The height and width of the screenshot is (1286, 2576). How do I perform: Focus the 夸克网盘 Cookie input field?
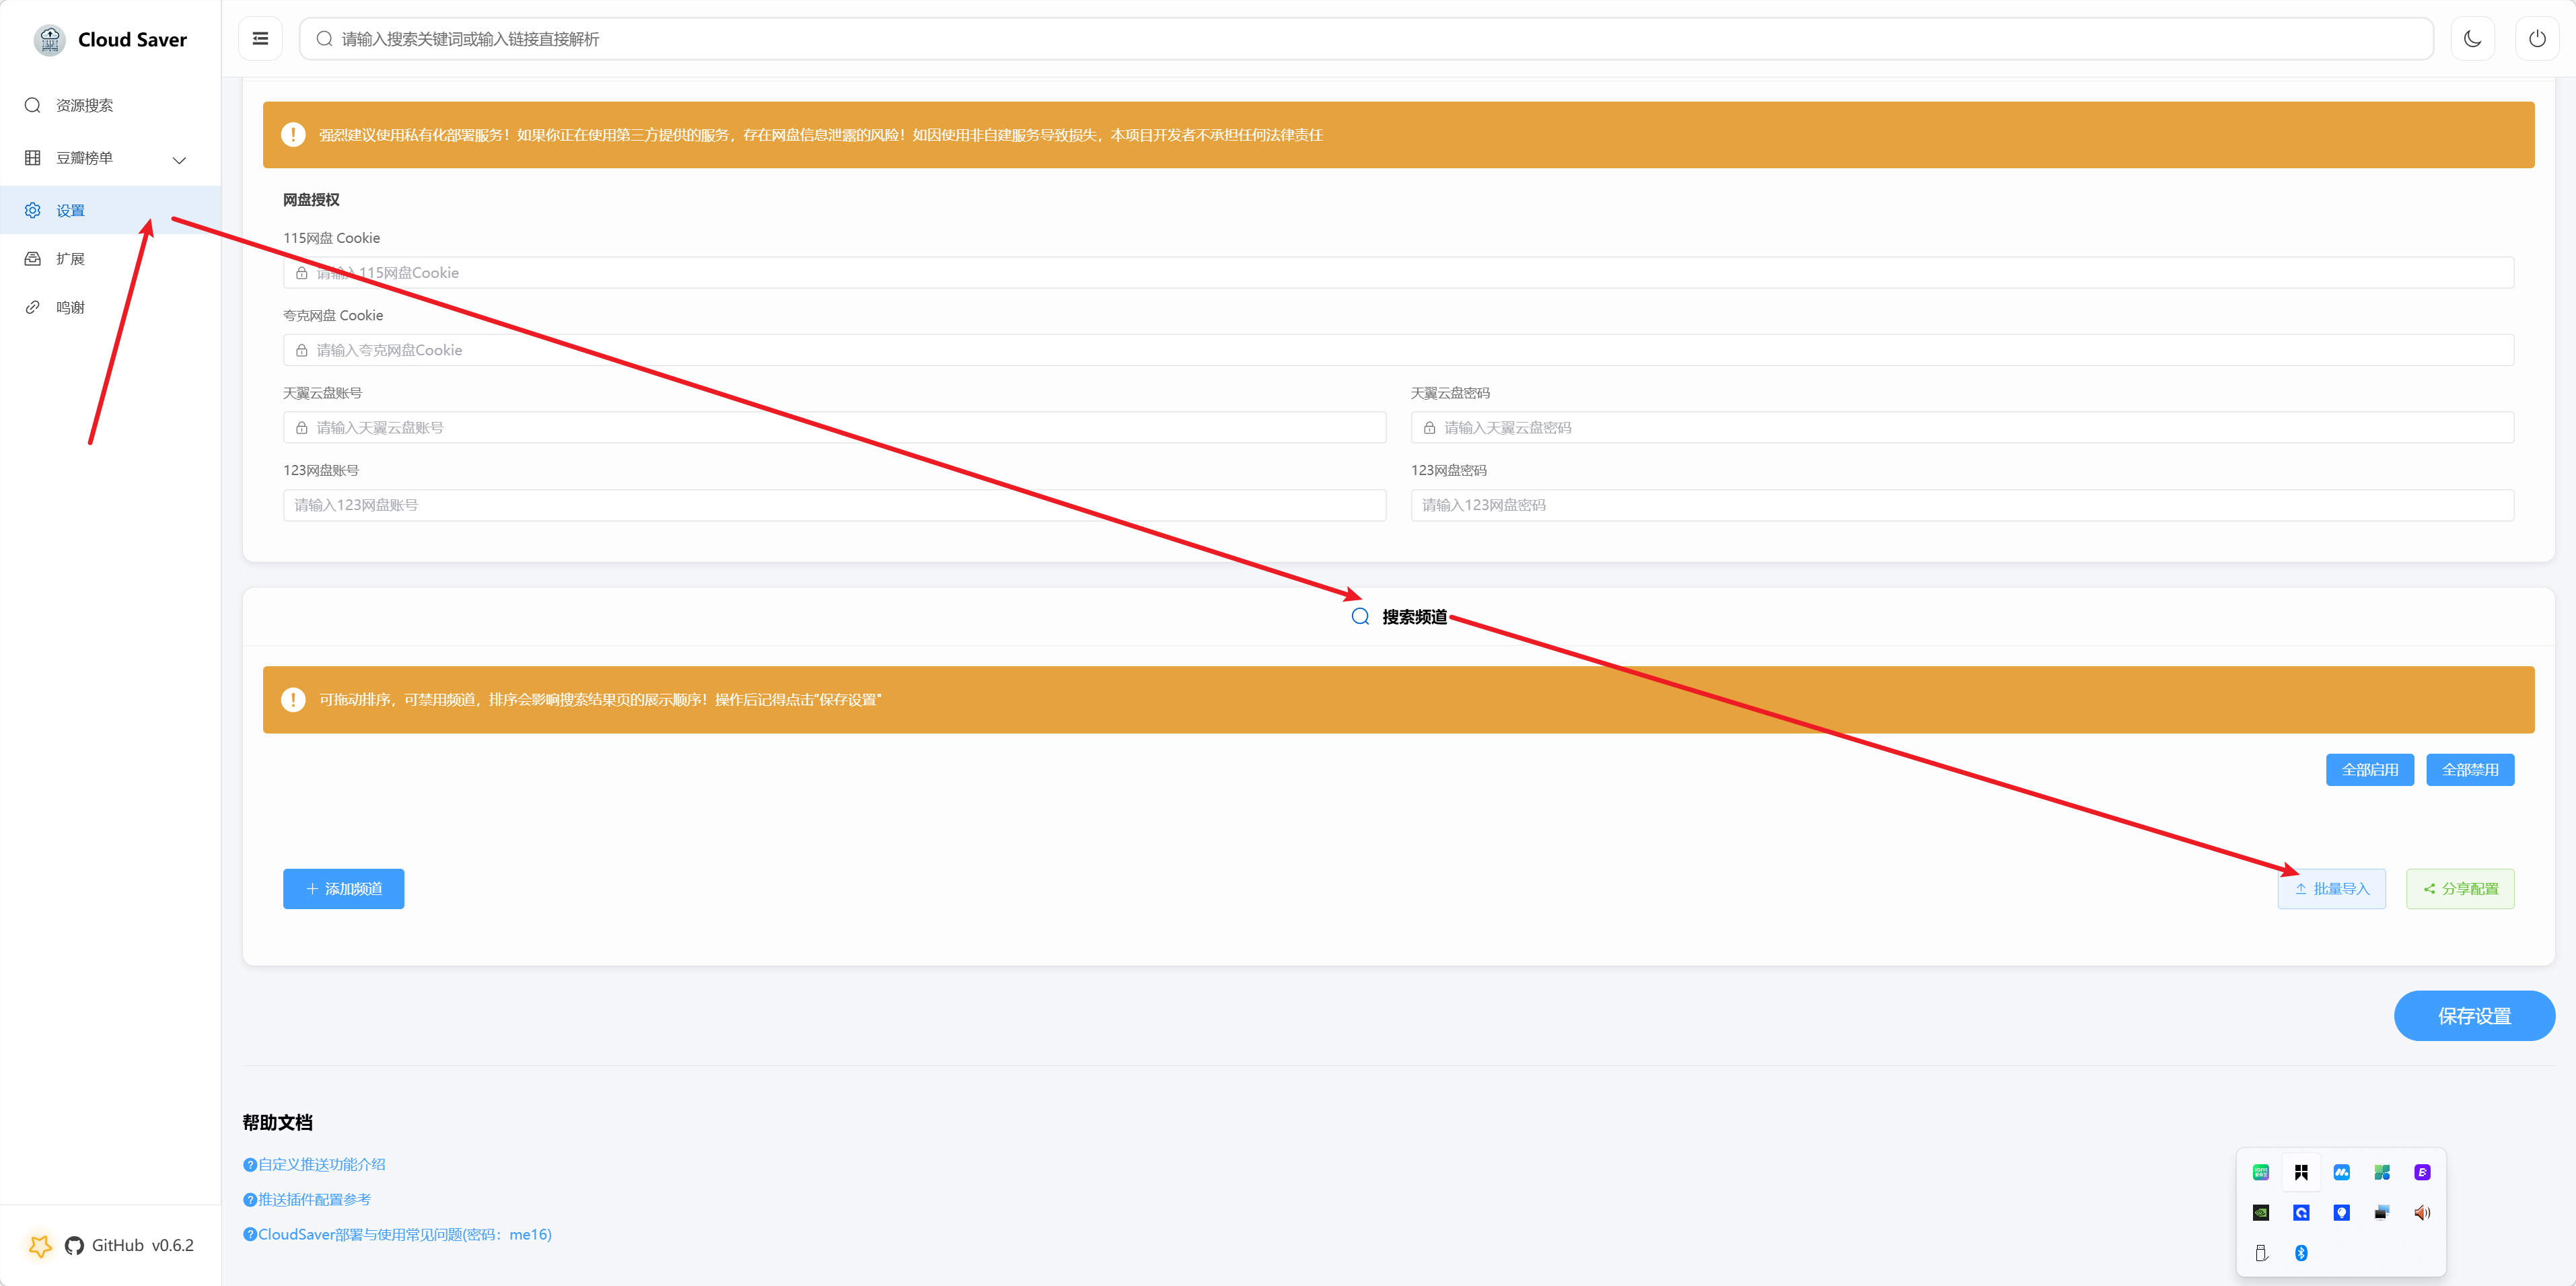1400,350
